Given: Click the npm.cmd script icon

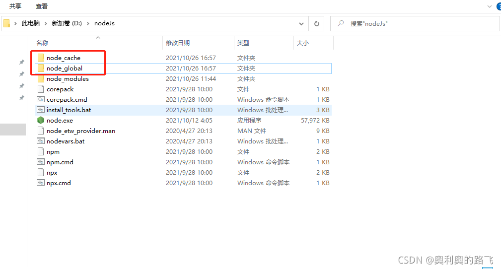Looking at the screenshot, I should [41, 162].
